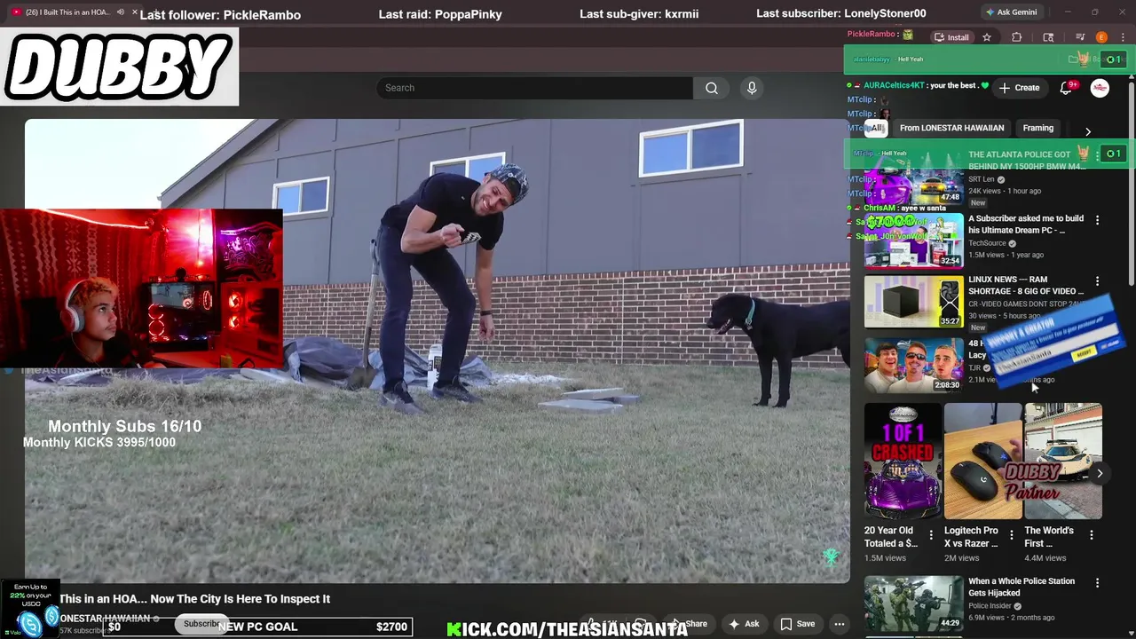Open the Police Station Hijacked thumbnail
This screenshot has height=639, width=1136.
(x=913, y=603)
